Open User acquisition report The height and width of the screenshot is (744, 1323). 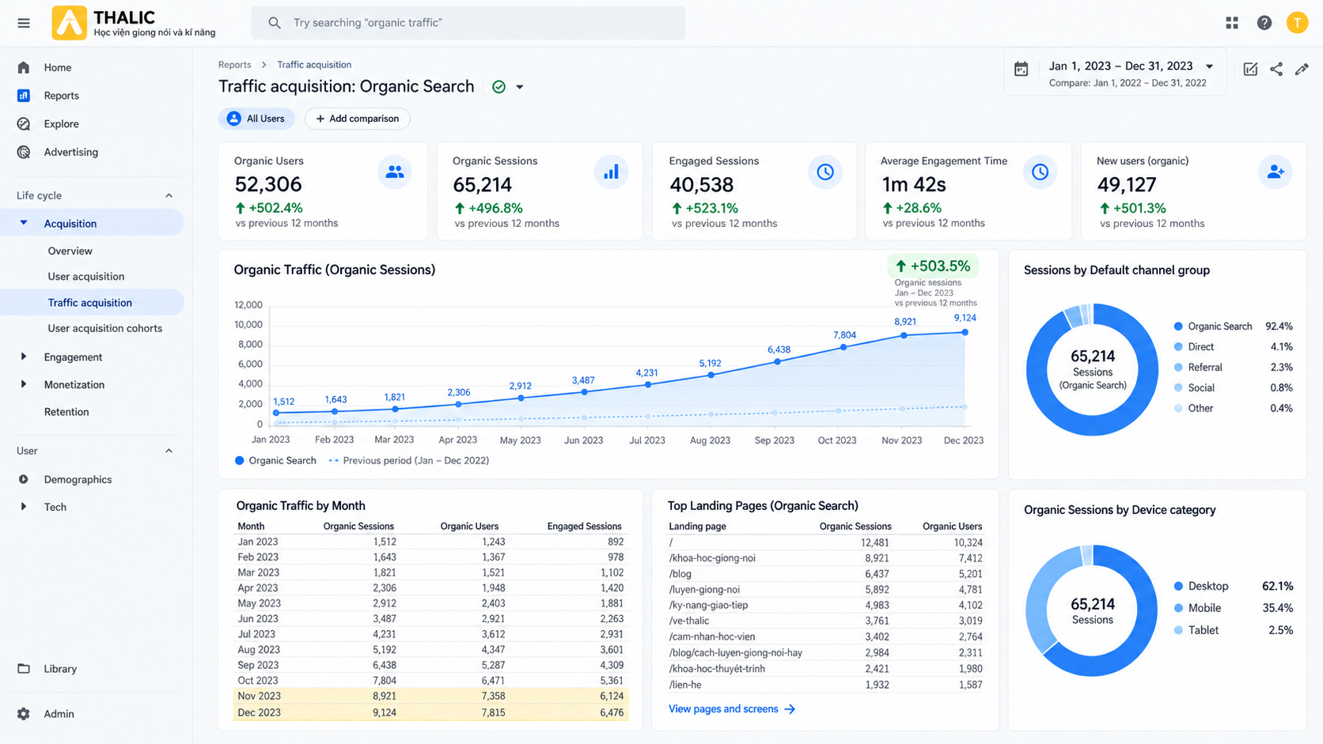tap(85, 277)
